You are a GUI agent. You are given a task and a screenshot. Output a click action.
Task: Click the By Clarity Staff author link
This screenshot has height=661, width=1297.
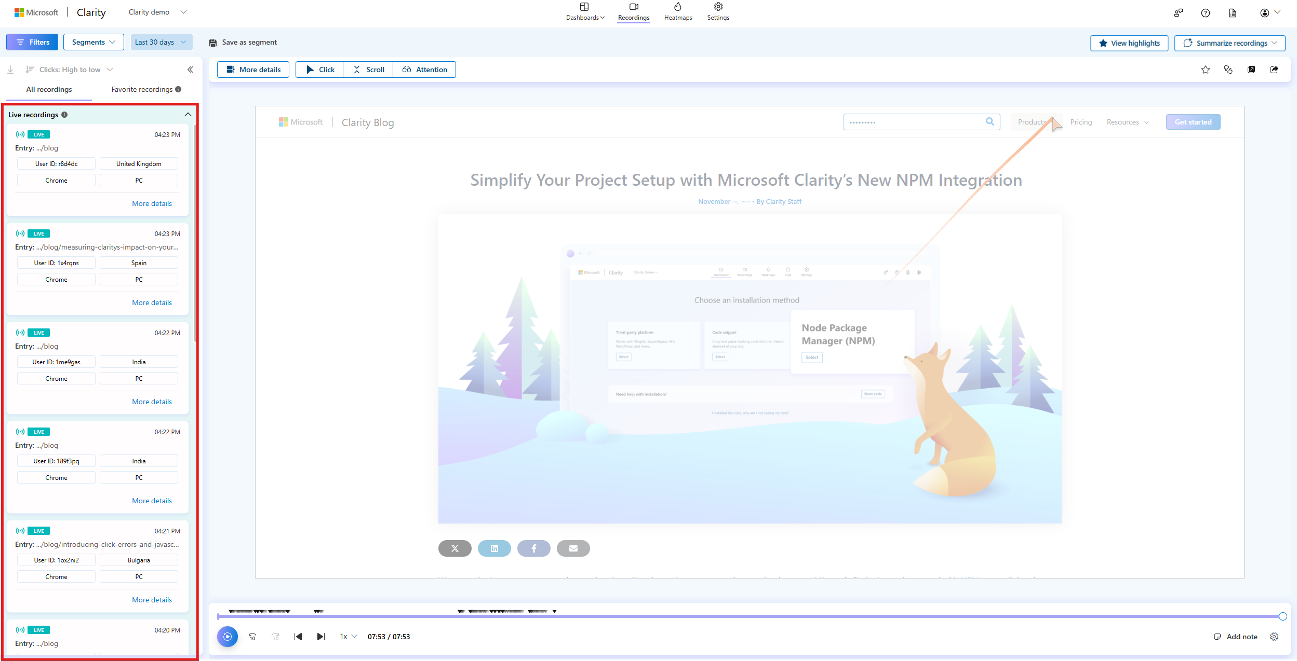point(779,201)
